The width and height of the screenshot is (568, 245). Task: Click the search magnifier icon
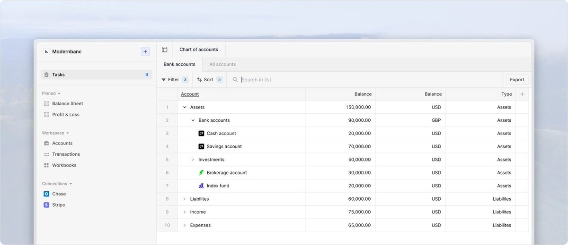[235, 80]
